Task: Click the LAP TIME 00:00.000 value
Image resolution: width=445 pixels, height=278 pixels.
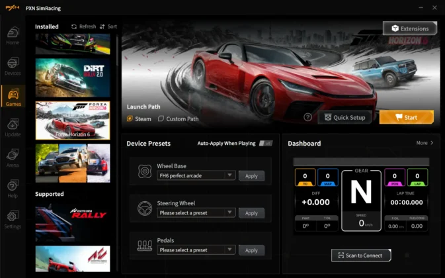Action: 407,202
